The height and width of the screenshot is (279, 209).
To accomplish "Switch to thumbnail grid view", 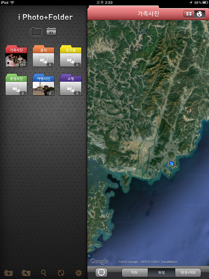I will pos(189,14).
